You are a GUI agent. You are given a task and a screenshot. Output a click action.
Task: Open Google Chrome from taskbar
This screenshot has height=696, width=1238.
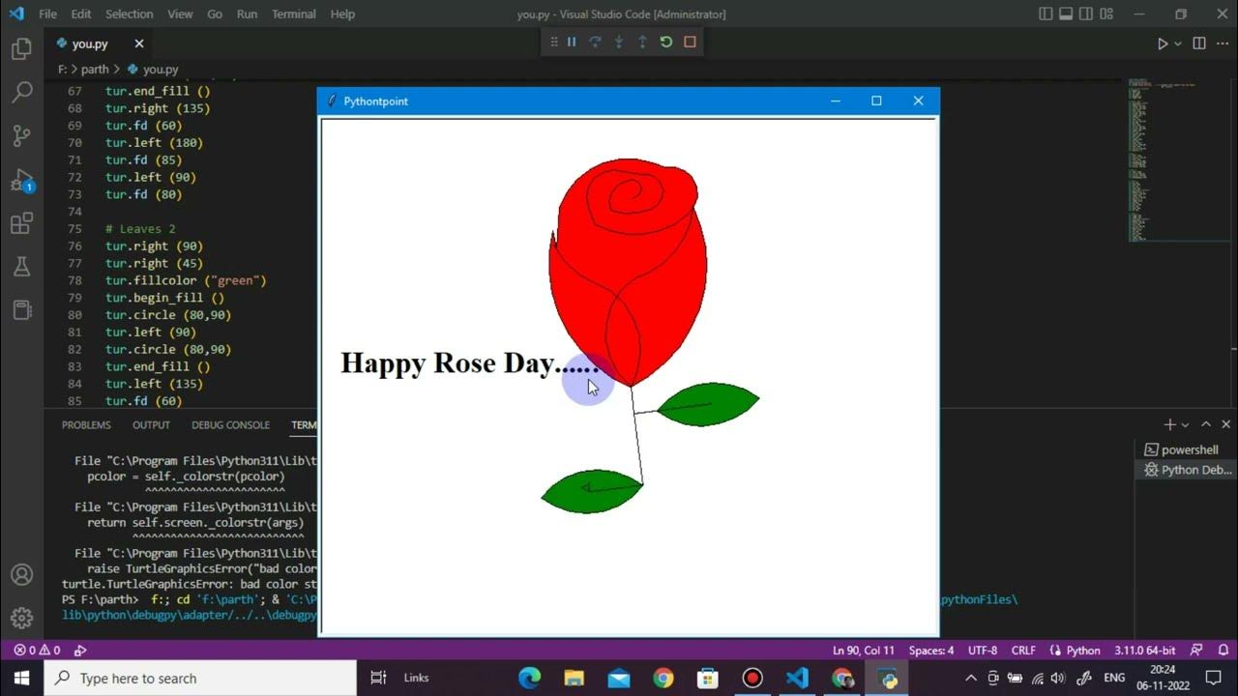[663, 679]
